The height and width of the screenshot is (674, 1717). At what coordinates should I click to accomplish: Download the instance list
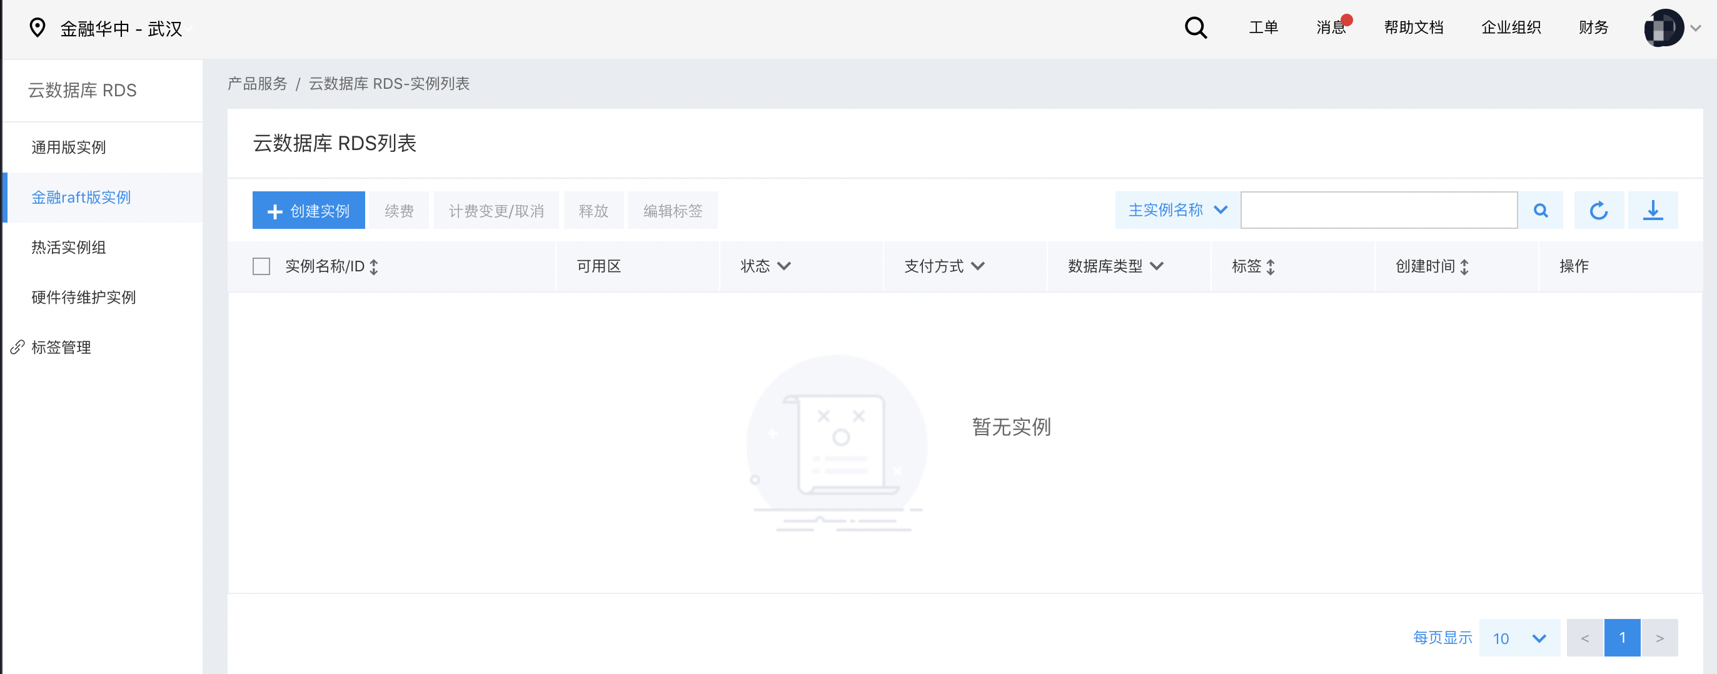(1653, 211)
